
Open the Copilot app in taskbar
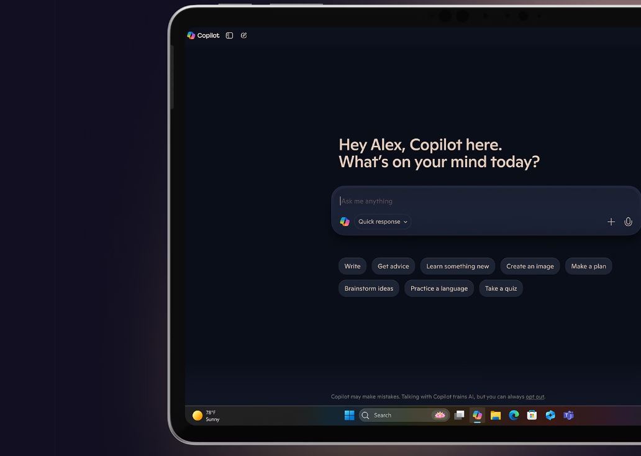477,416
